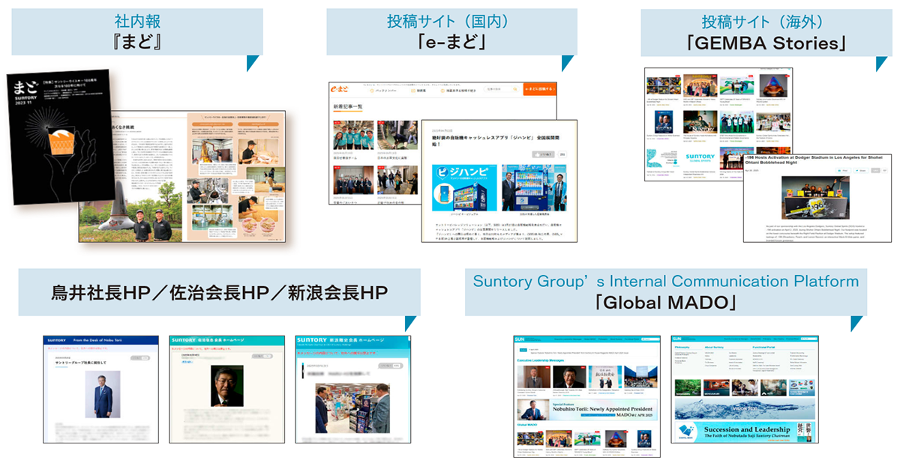Click the 投稿サイト（海外）「GEMBA Stories」 label
This screenshot has height=472, width=900.
766,31
